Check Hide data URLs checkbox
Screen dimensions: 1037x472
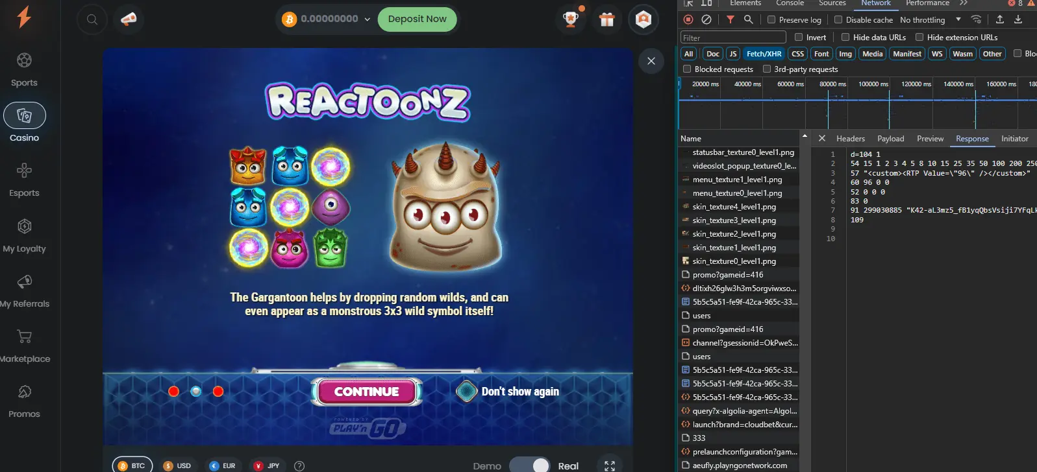[845, 37]
